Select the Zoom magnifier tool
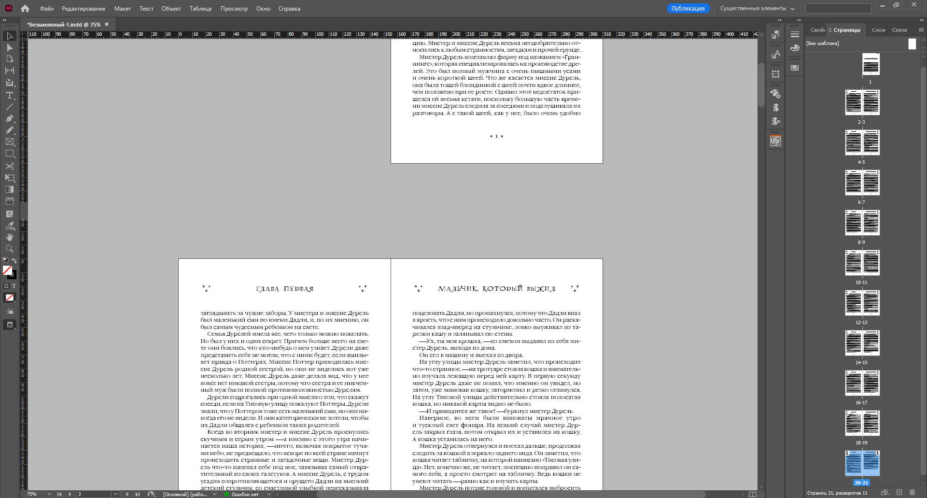This screenshot has width=927, height=498. pos(10,249)
